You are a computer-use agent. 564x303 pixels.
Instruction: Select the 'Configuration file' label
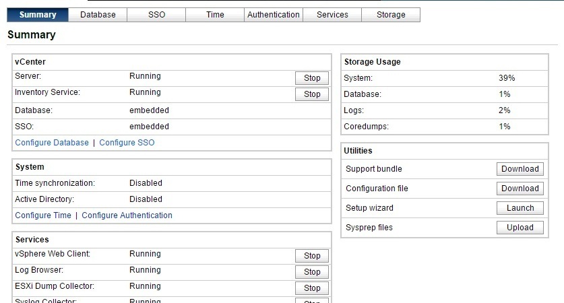377,189
